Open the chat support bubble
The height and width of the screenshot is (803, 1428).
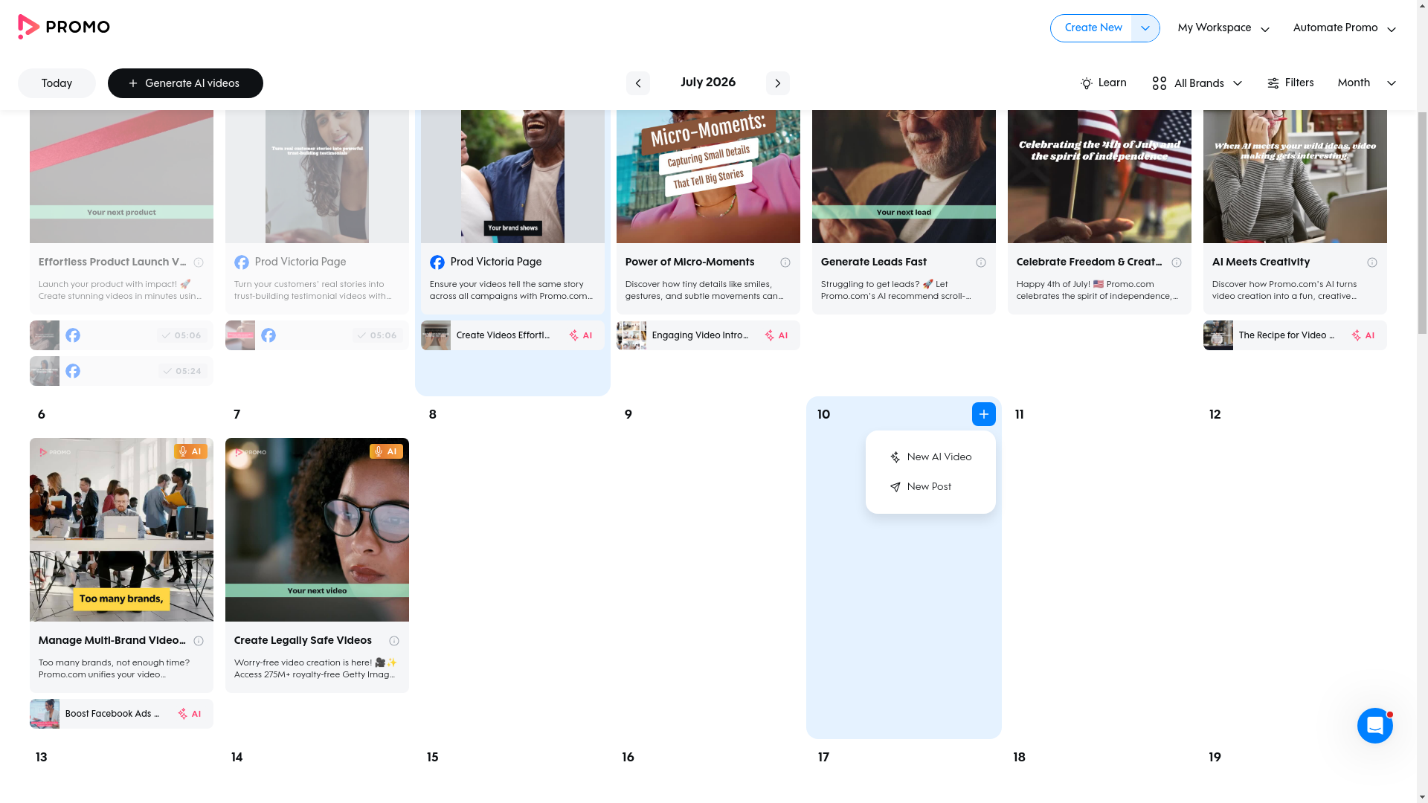click(x=1374, y=725)
